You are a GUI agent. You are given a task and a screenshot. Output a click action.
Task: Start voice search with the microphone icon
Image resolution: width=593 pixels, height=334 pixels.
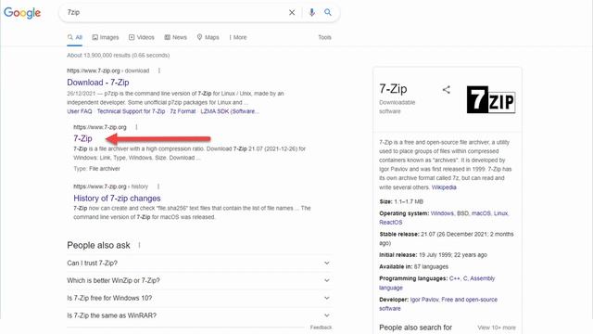(x=311, y=12)
